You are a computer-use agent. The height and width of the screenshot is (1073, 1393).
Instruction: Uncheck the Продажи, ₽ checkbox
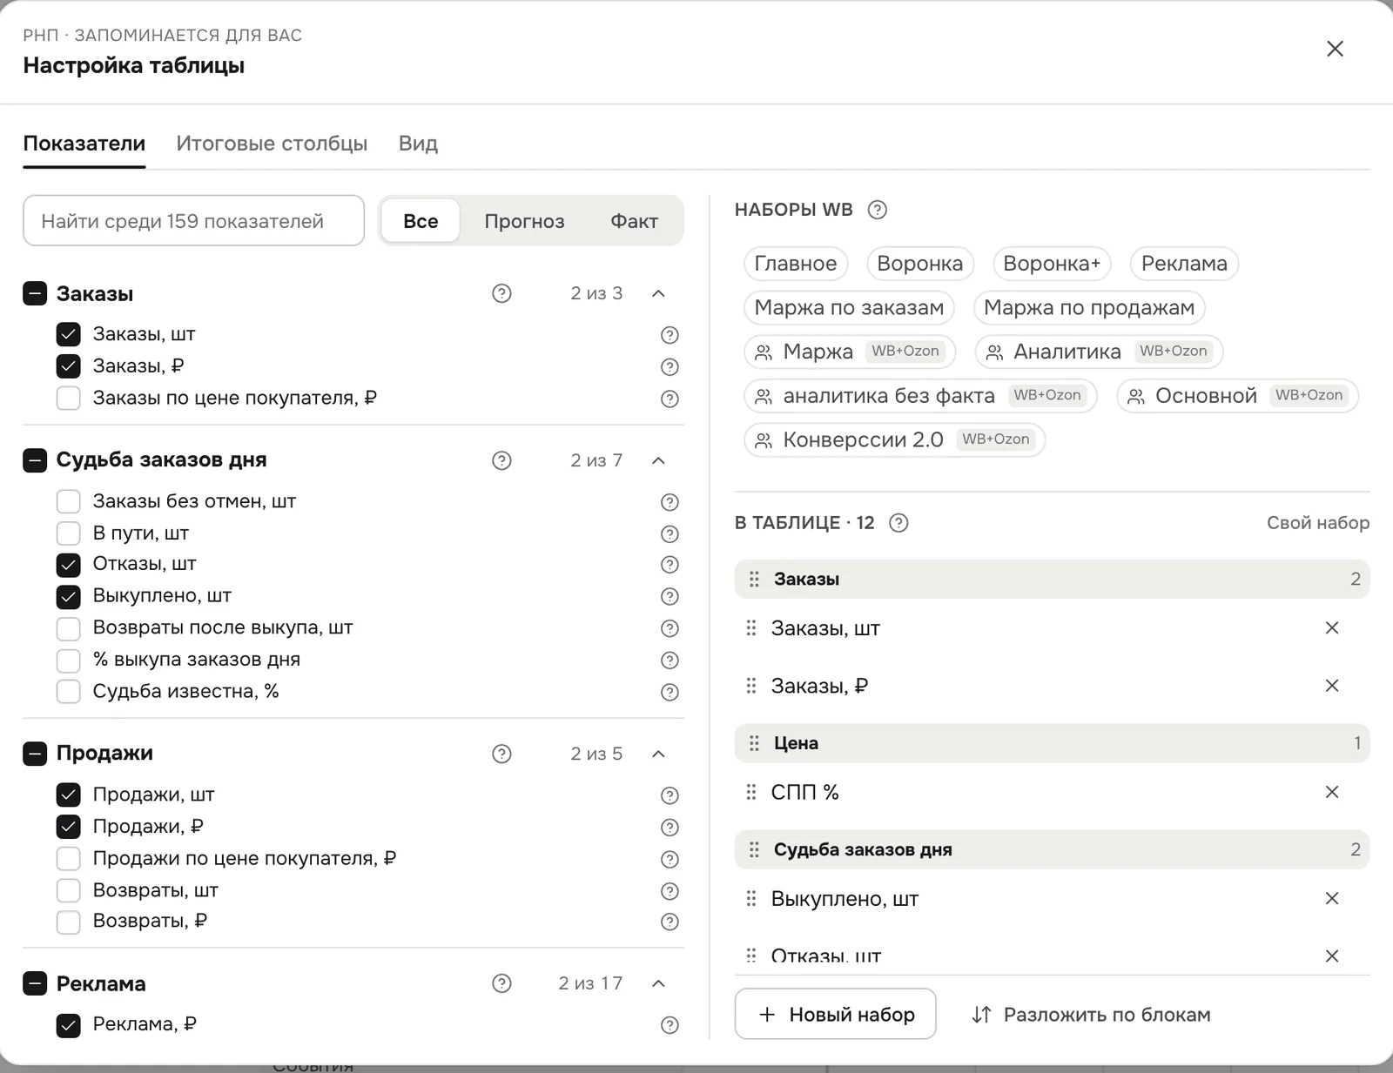click(69, 827)
